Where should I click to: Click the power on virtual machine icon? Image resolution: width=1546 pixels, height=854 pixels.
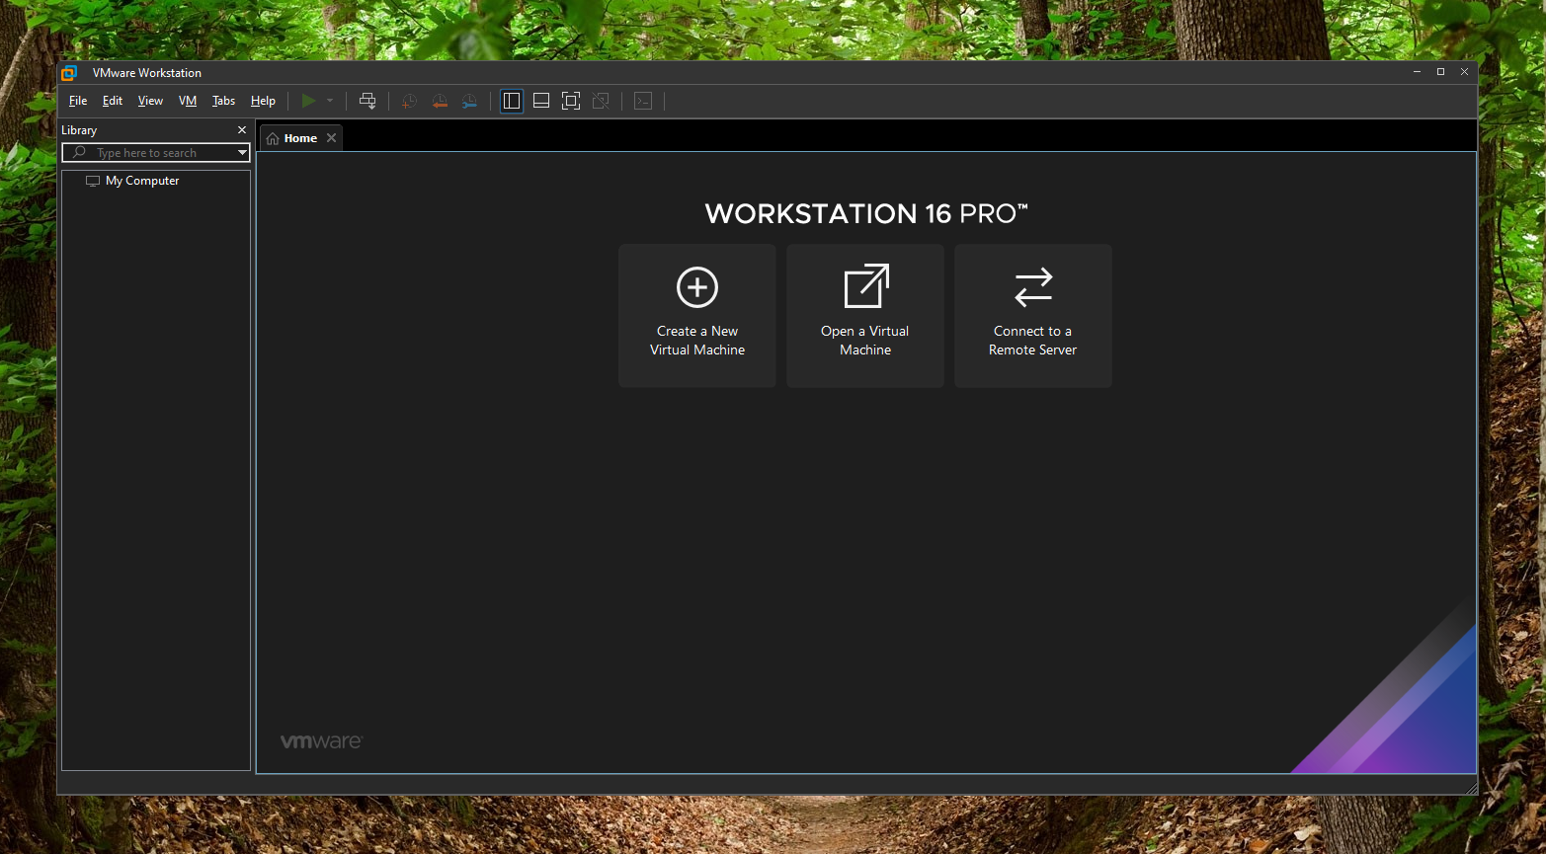(x=309, y=100)
